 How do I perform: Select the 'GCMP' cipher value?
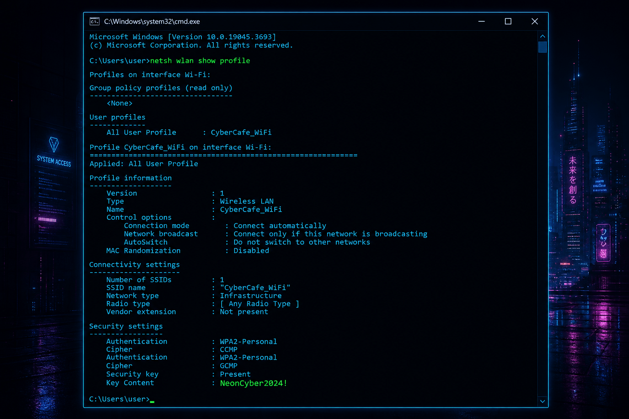[x=229, y=366]
